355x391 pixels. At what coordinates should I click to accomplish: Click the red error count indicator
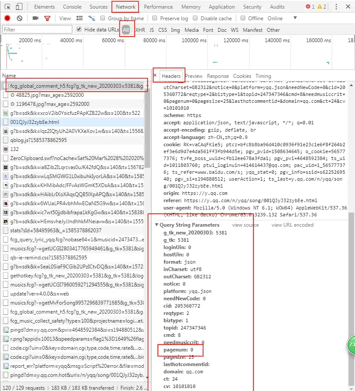(310, 7)
